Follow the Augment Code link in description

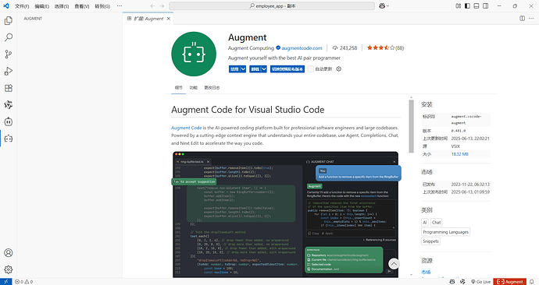tap(187, 128)
